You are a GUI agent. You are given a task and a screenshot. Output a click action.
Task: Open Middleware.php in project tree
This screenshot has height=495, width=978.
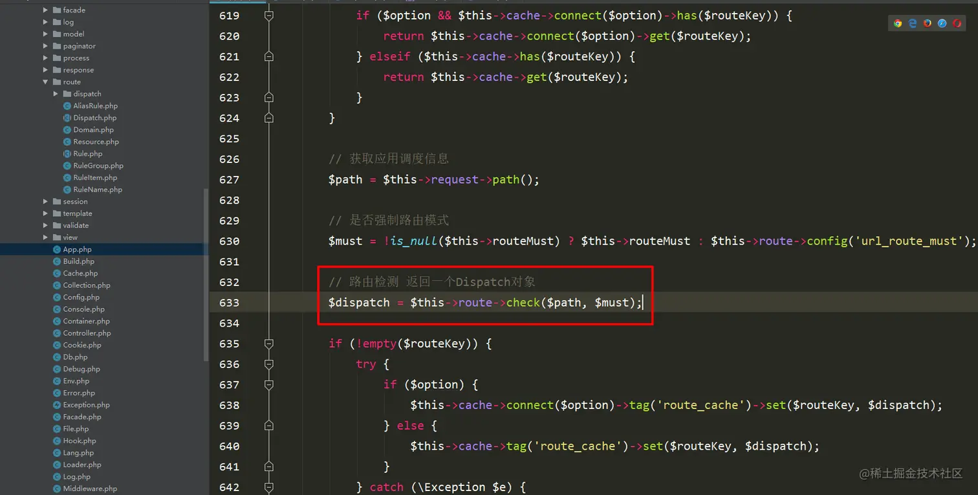[x=90, y=489]
